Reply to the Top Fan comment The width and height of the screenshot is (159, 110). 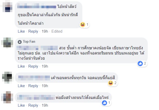[33, 66]
